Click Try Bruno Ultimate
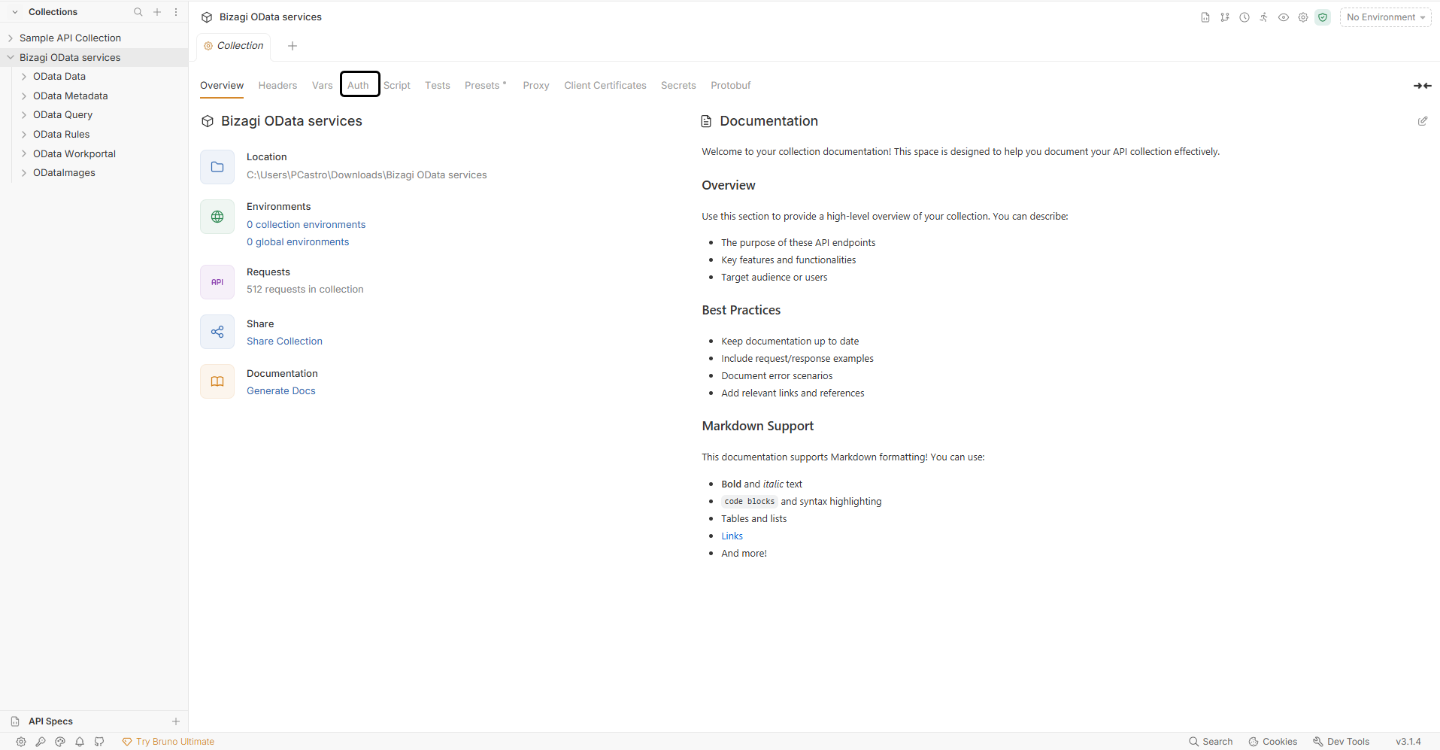 168,742
